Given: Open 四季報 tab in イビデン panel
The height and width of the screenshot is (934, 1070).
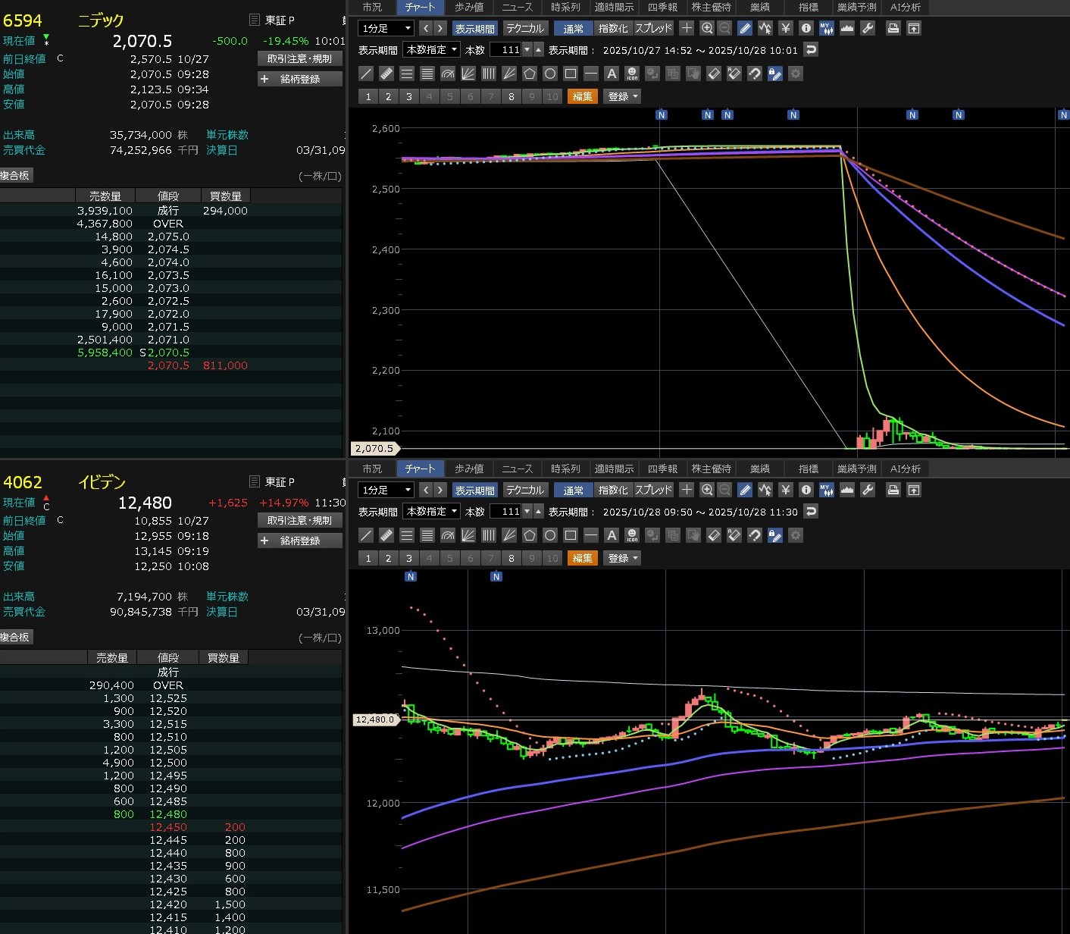Looking at the screenshot, I should tap(662, 469).
